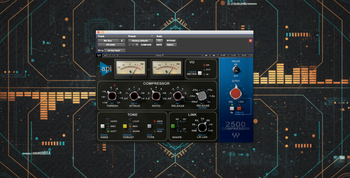Click the THRESH knob
The height and width of the screenshot is (178, 350).
click(x=112, y=96)
